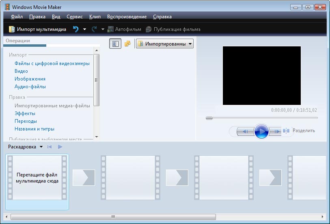Click the tasks pane scrollbar thumb
The height and width of the screenshot is (224, 330).
coord(96,80)
